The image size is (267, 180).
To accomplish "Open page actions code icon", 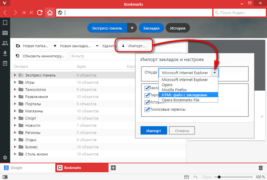I will (196, 177).
